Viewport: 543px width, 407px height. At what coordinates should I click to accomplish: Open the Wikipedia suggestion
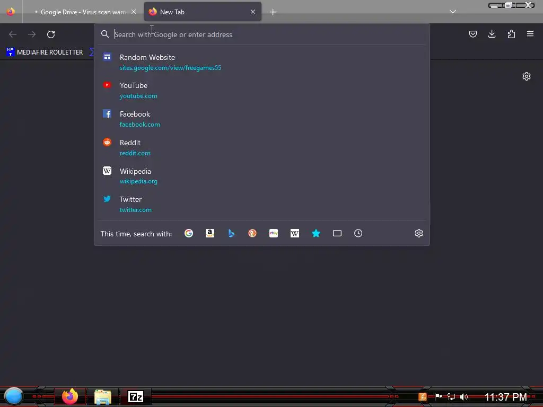pyautogui.click(x=261, y=176)
